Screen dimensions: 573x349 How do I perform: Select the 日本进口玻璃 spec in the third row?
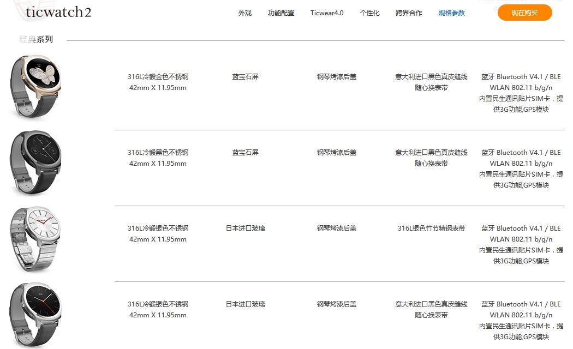[244, 228]
